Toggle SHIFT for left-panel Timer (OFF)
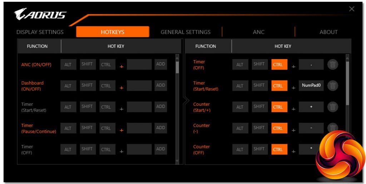Viewport: 366px width, 184px height. coord(88,149)
